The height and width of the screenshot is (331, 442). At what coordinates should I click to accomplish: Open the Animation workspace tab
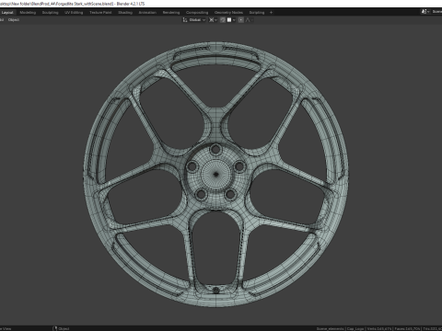coord(147,13)
